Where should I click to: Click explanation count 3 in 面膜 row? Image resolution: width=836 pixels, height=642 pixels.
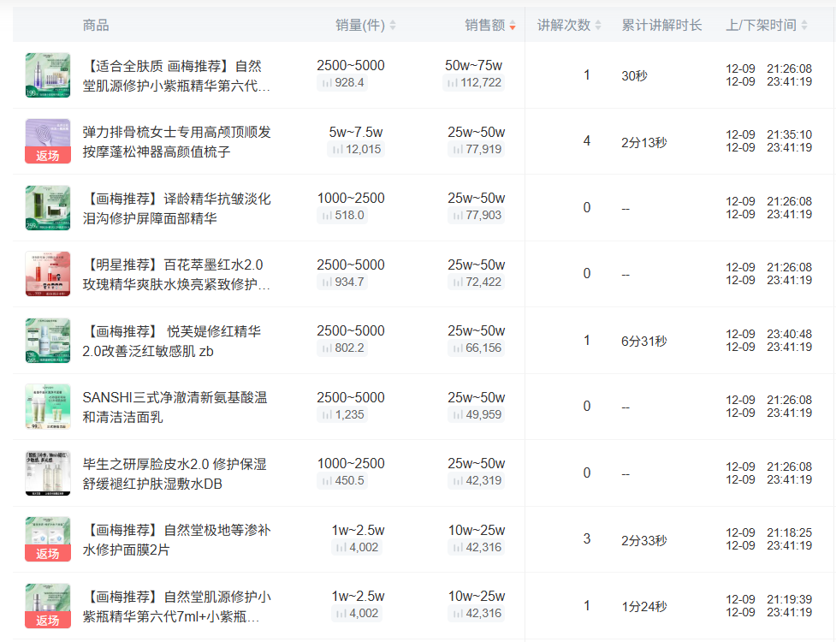pyautogui.click(x=586, y=539)
